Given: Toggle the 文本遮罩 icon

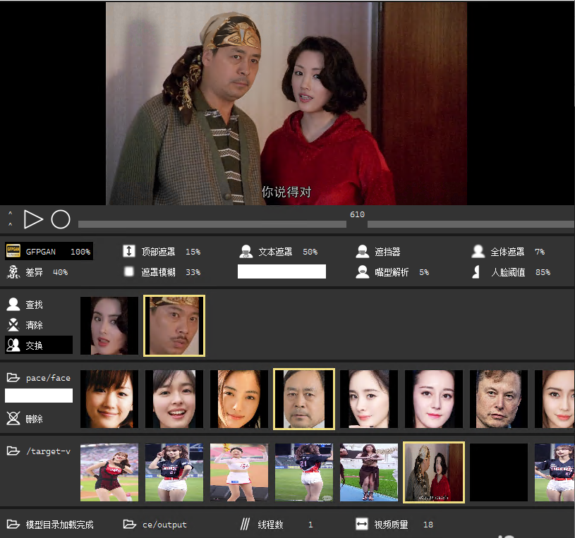Looking at the screenshot, I should (x=246, y=252).
